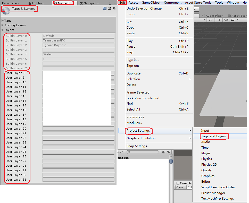This screenshot has width=249, height=203.
Task: Toggle scene effects image icon
Action: click(x=233, y=20)
